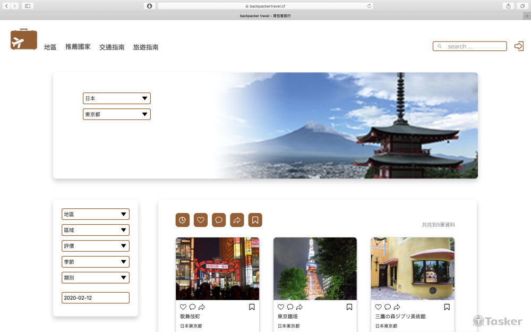Screen dimensions: 531x332
Task: Click the brown bookmark filter button
Action: [255, 220]
